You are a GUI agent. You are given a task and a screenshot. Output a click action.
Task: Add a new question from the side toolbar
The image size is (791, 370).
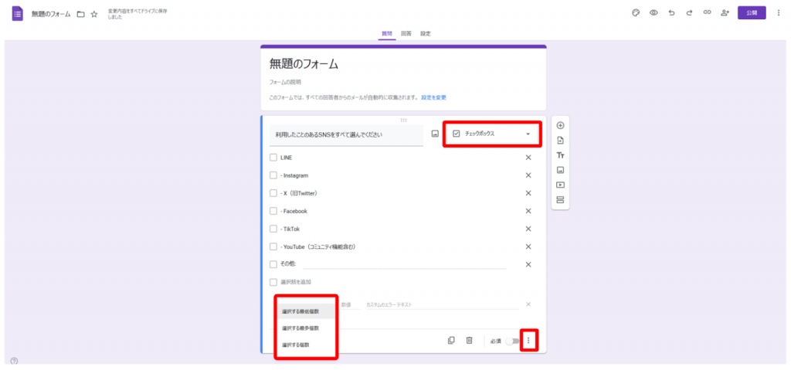tap(560, 126)
